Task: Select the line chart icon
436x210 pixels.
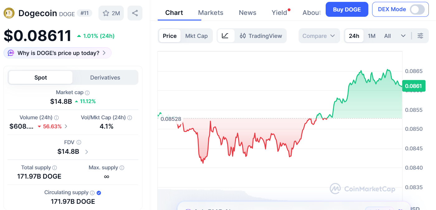Action: point(226,36)
